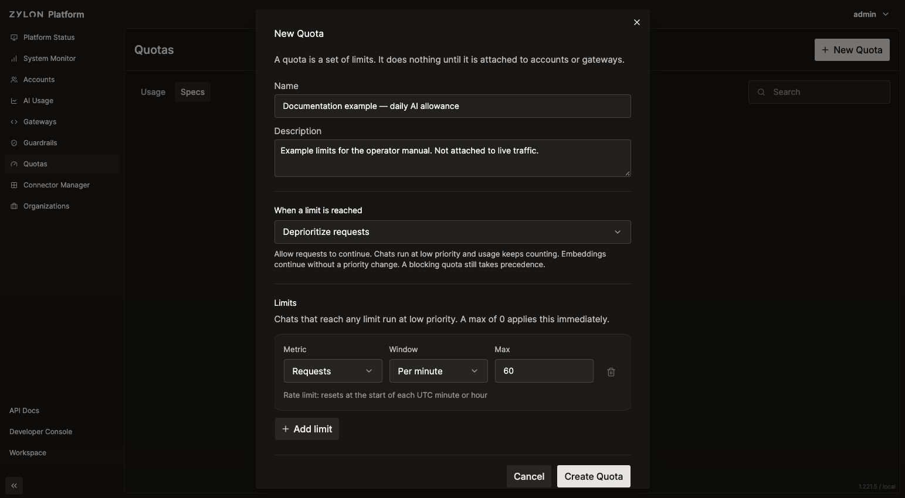The height and width of the screenshot is (498, 905).
Task: Open Gateways in sidebar
Action: tap(62, 122)
